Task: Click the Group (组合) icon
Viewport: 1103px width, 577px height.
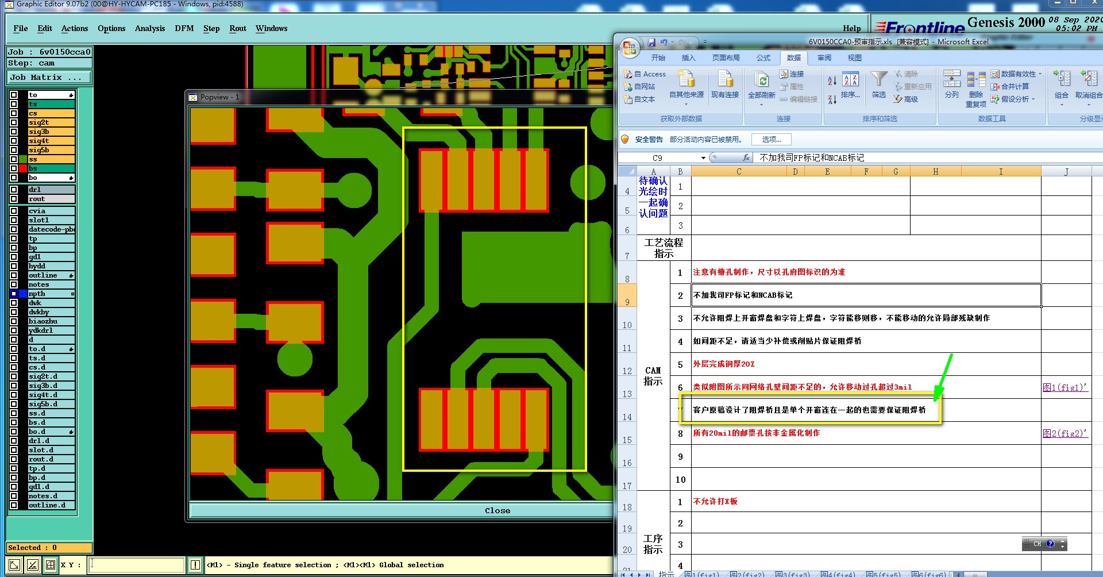Action: [1062, 79]
